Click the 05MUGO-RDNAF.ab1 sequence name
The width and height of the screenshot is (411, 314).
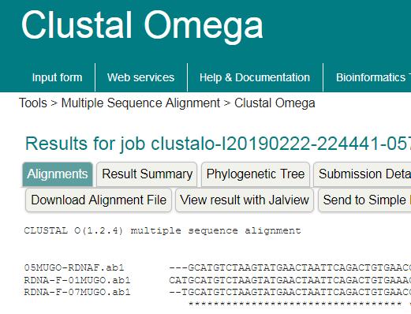(74, 267)
